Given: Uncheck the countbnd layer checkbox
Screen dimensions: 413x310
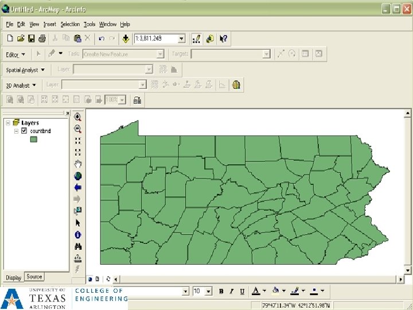Looking at the screenshot, I should pyautogui.click(x=24, y=131).
